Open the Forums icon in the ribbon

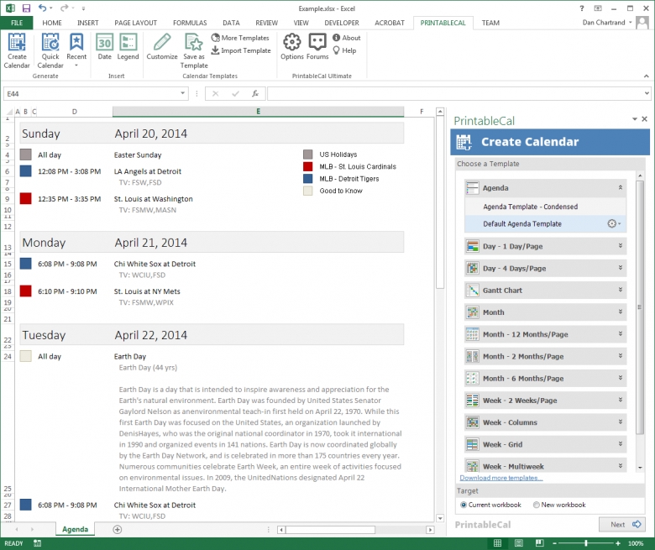point(317,47)
